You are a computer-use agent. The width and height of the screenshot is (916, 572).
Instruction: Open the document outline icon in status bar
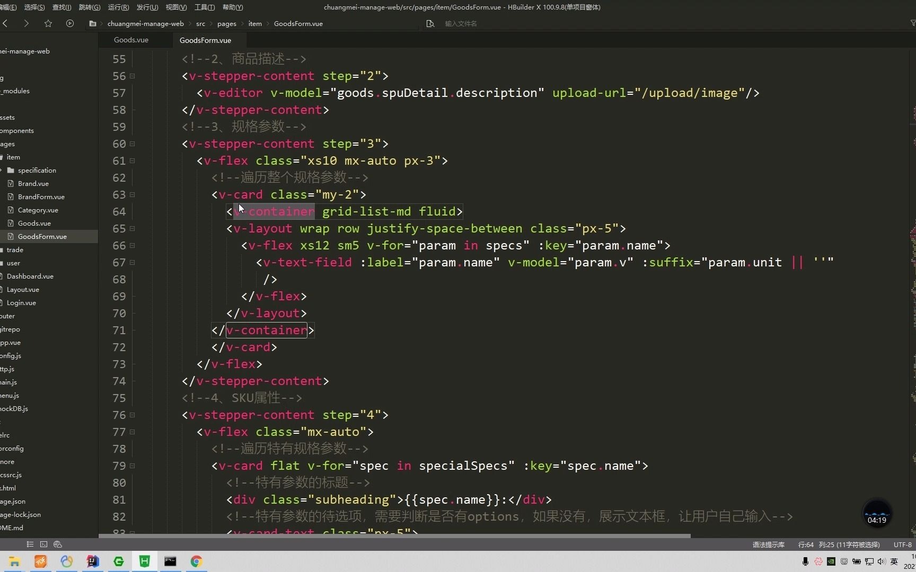pos(30,544)
